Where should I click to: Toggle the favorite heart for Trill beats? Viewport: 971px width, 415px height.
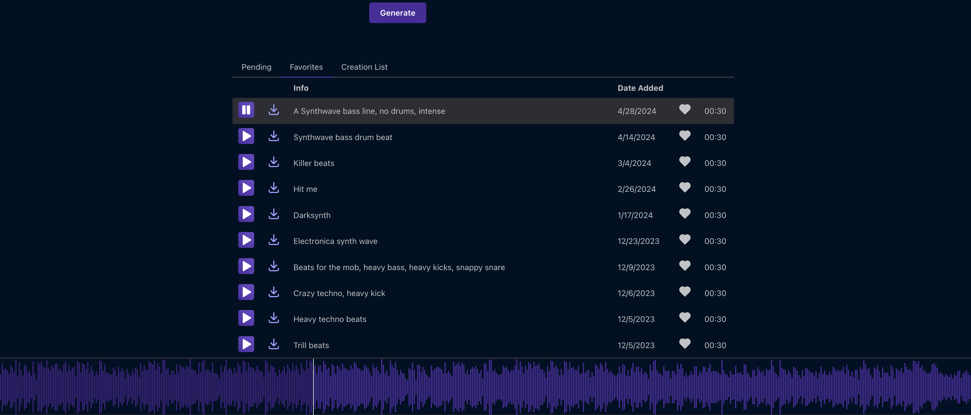[x=685, y=344]
